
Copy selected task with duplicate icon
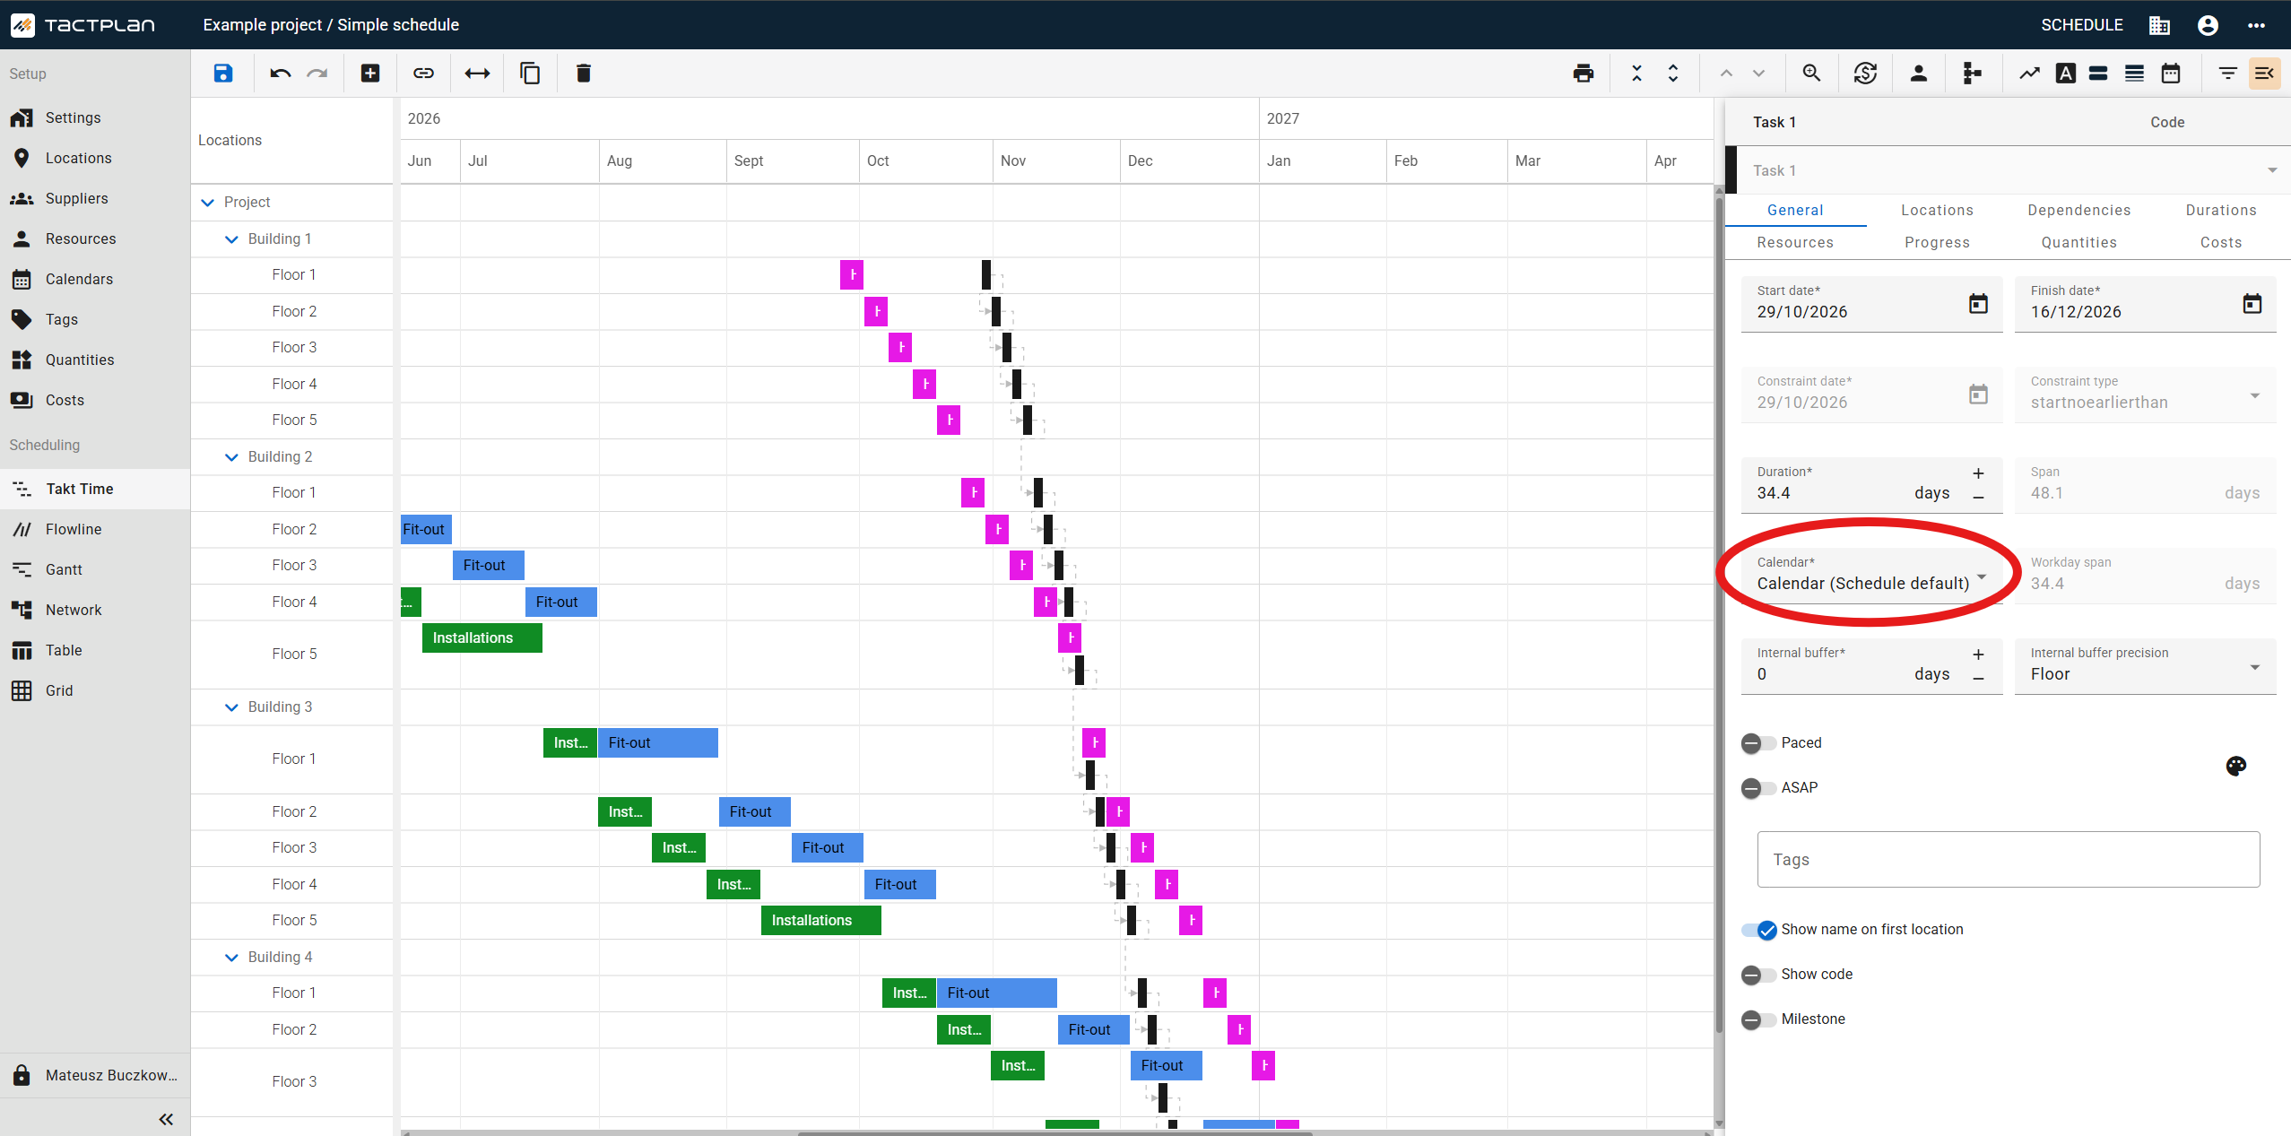tap(530, 74)
